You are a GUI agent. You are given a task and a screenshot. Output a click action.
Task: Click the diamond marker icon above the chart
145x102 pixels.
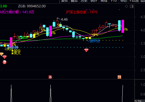click(126, 6)
